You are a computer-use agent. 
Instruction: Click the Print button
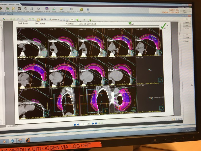point(187,38)
